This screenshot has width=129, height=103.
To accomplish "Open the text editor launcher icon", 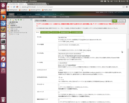I will tap(3, 35).
